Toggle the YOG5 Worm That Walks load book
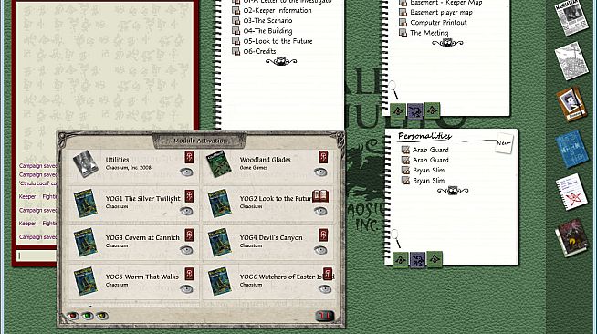Image resolution: width=597 pixels, height=334 pixels. [x=189, y=274]
